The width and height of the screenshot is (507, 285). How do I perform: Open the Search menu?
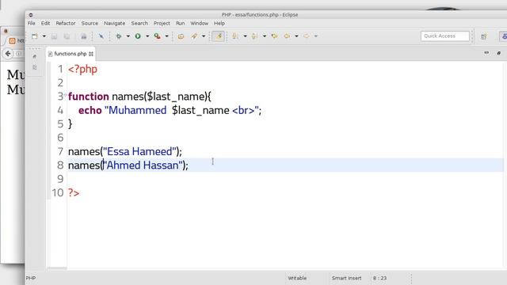[139, 23]
